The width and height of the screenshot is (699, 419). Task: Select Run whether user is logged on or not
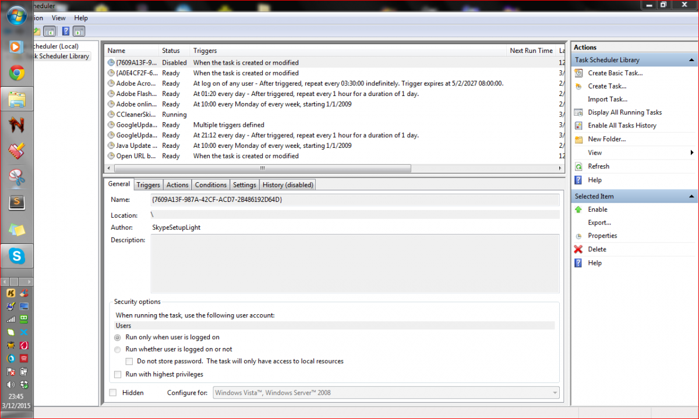[x=118, y=350]
